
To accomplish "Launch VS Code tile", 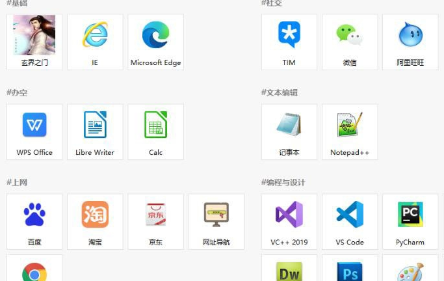I will tap(350, 222).
